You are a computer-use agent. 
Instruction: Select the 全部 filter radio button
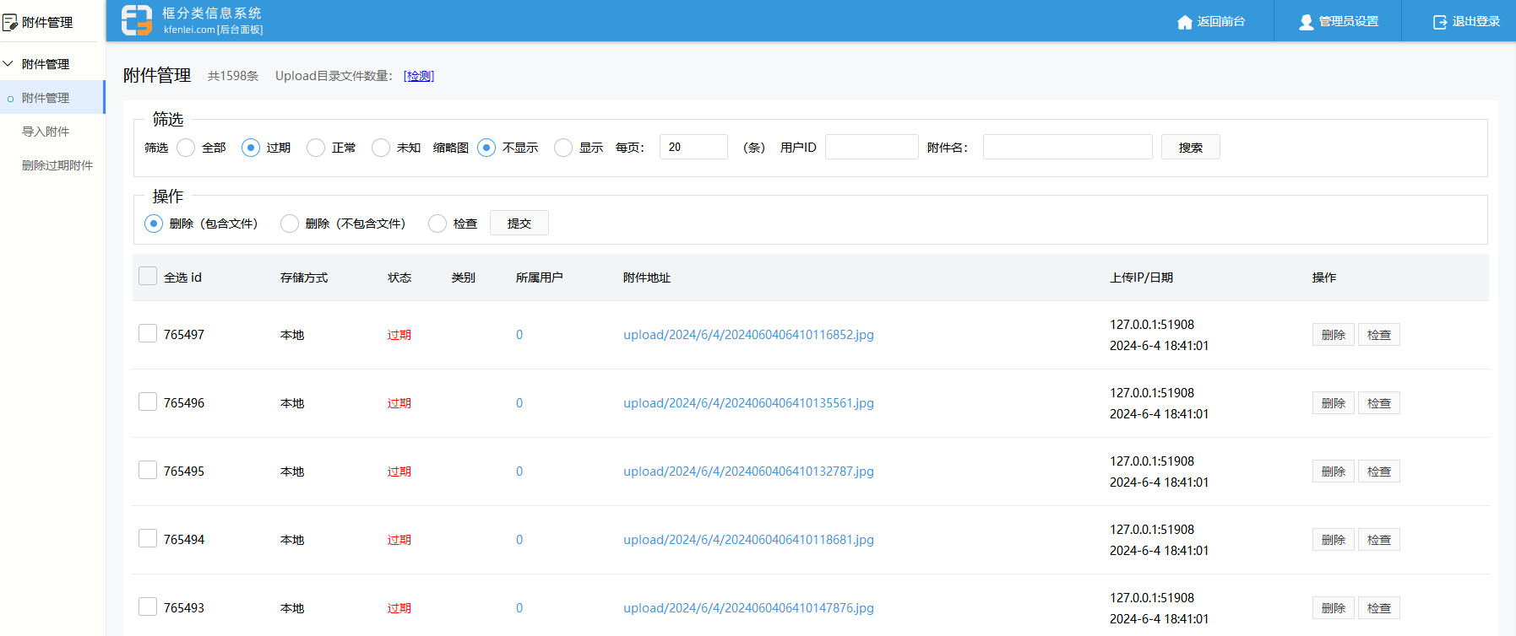186,148
